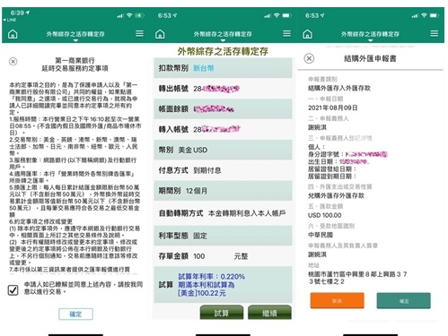This screenshot has height=336, width=448.
Task: Open the 自動轉期方式 field
Action: [223, 213]
